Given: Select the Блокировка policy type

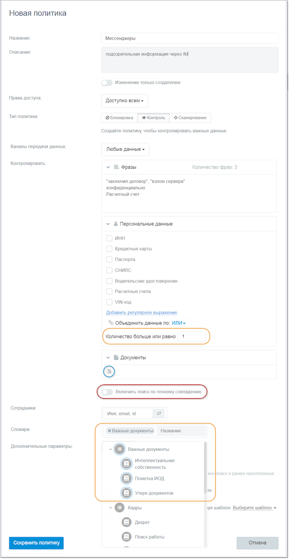Looking at the screenshot, I should [119, 118].
